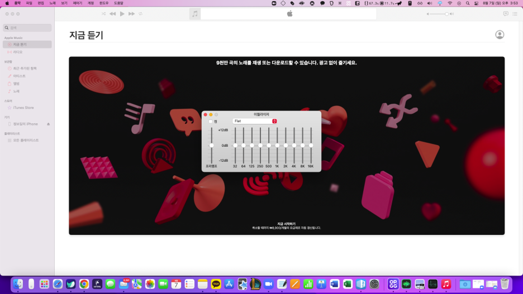Adjust the 2K equalizer slider
The width and height of the screenshot is (523, 294).
(286, 146)
